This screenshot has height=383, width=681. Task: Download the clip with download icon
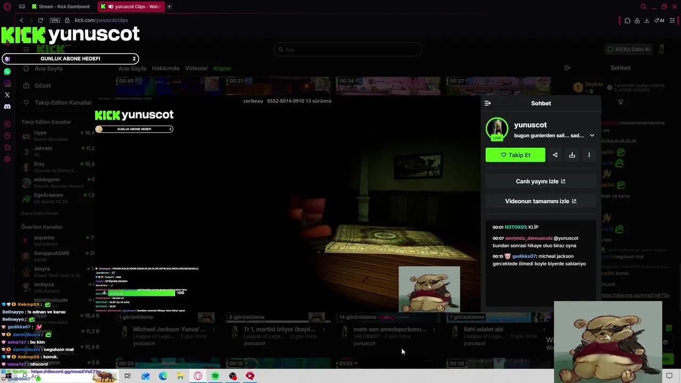tap(572, 155)
